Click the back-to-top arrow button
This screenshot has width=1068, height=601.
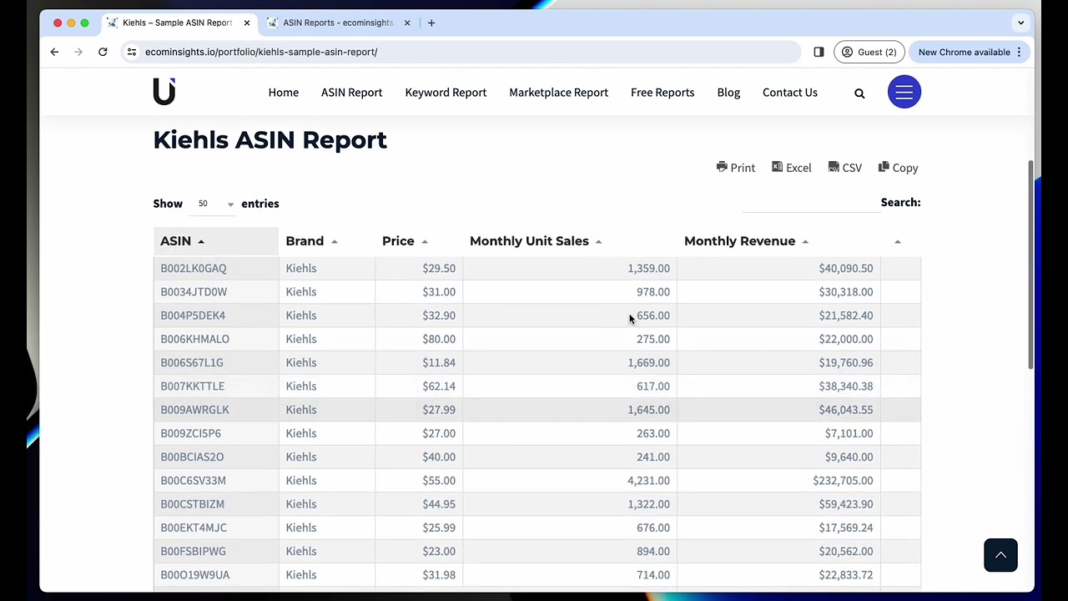click(x=1000, y=555)
